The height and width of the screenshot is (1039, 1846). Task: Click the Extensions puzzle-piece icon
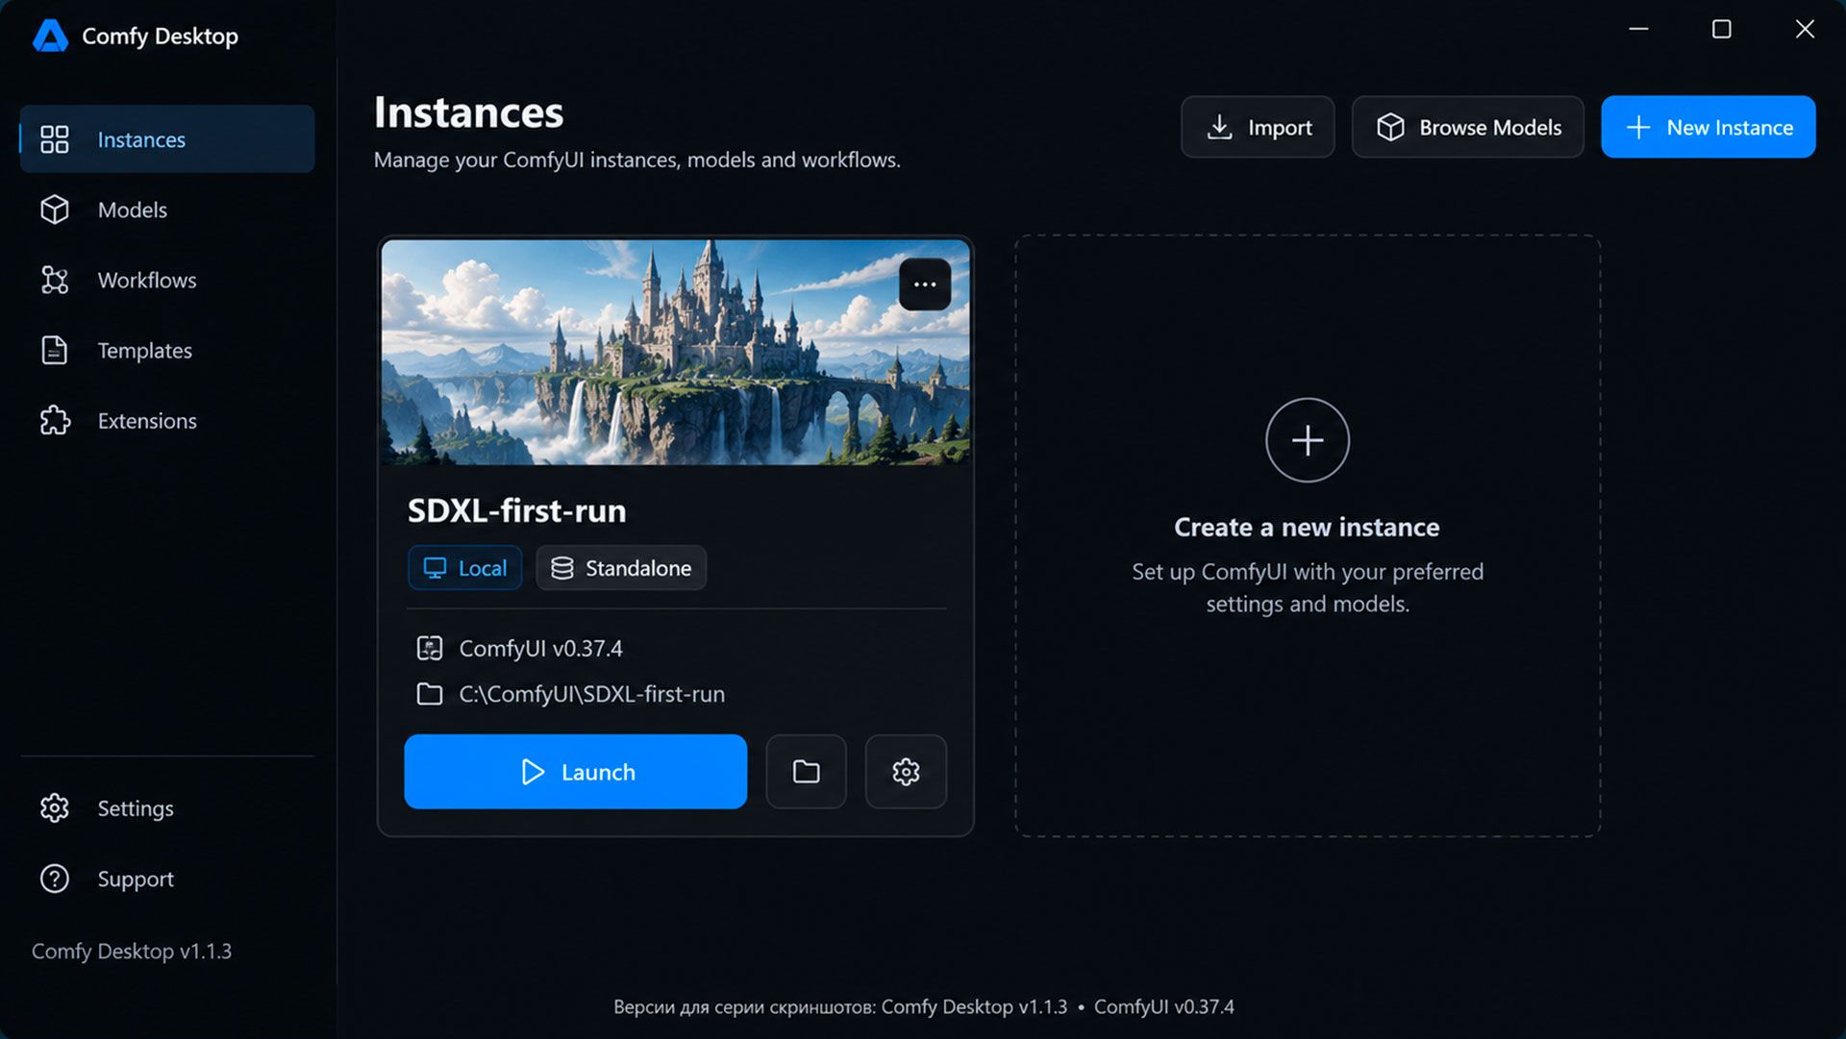pyautogui.click(x=55, y=420)
